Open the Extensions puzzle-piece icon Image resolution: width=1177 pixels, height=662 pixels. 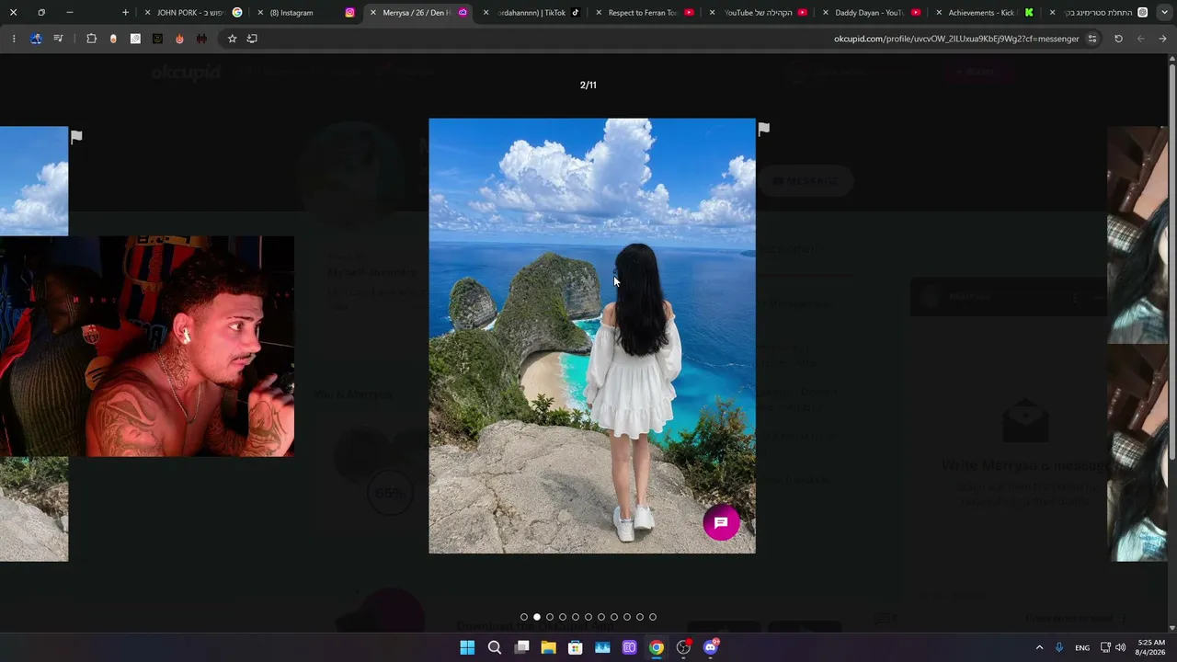pos(91,39)
